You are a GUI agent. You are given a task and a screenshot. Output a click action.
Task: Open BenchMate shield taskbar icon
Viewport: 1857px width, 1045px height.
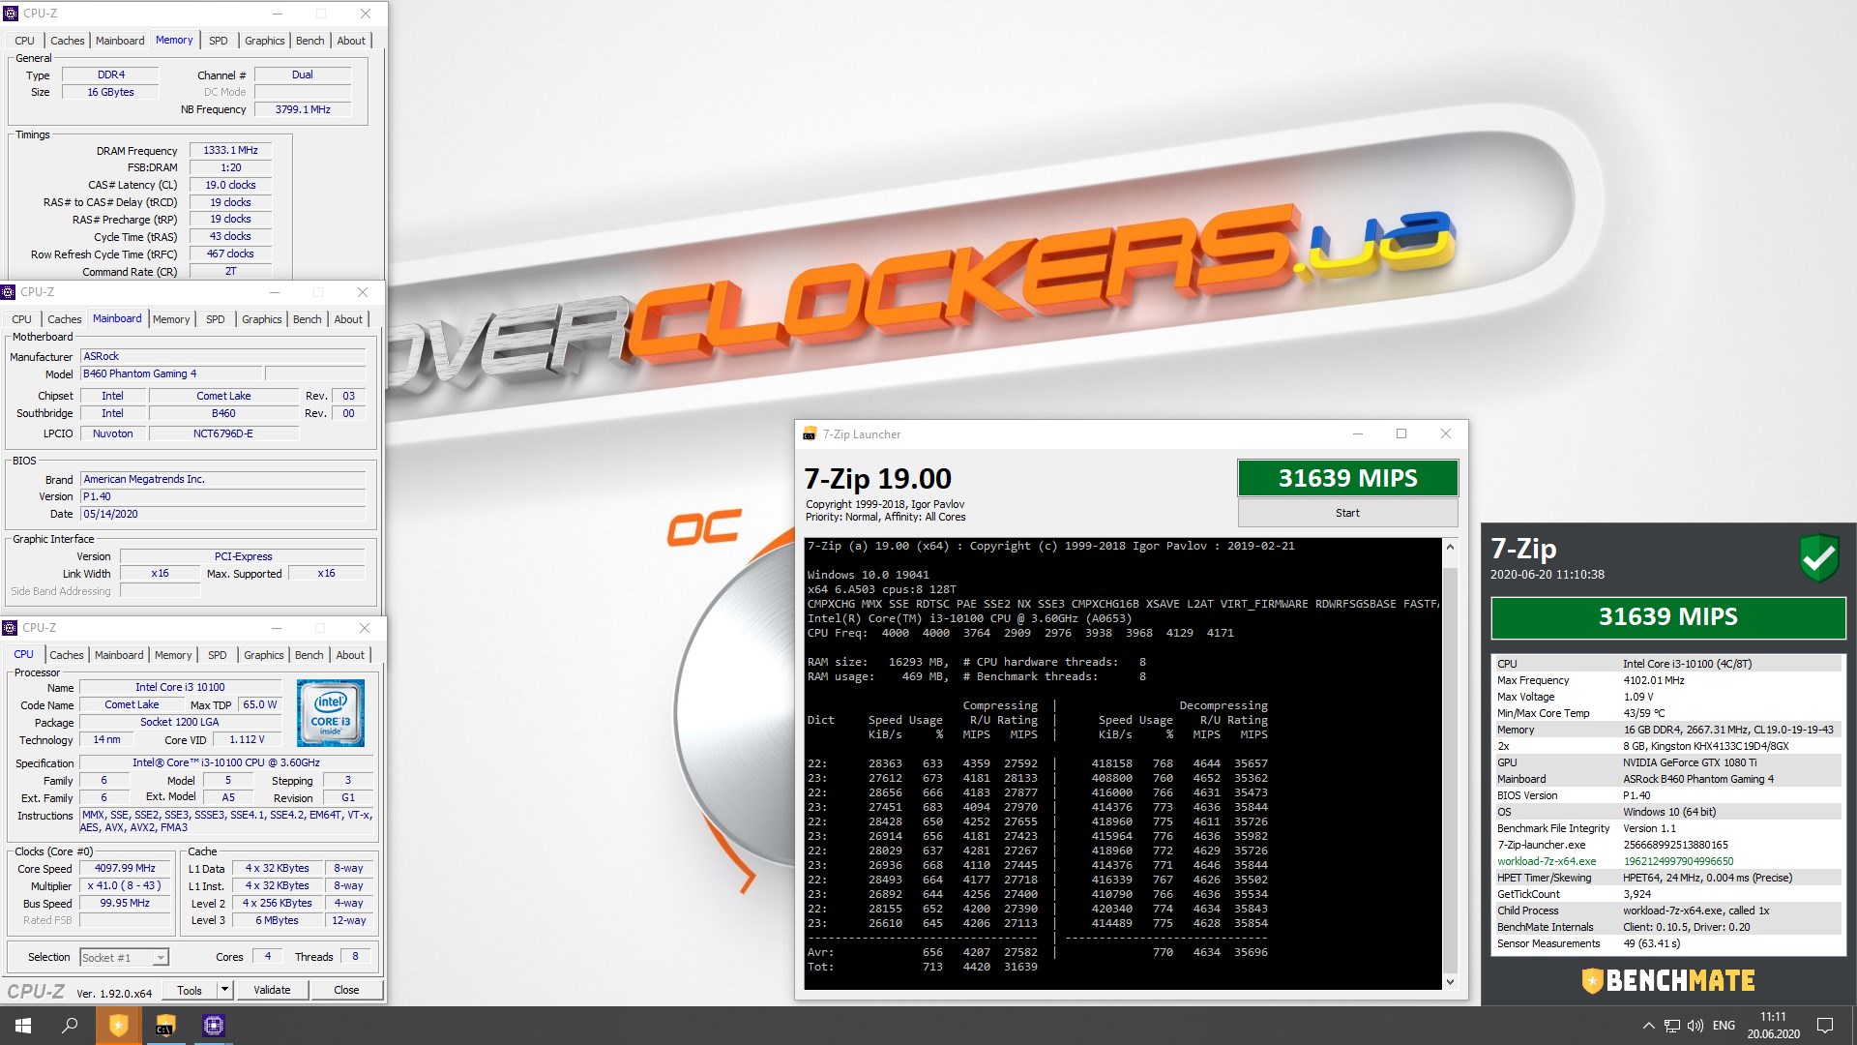[118, 1026]
